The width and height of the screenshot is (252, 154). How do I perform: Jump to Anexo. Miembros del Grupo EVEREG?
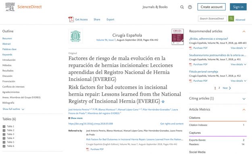21,97
